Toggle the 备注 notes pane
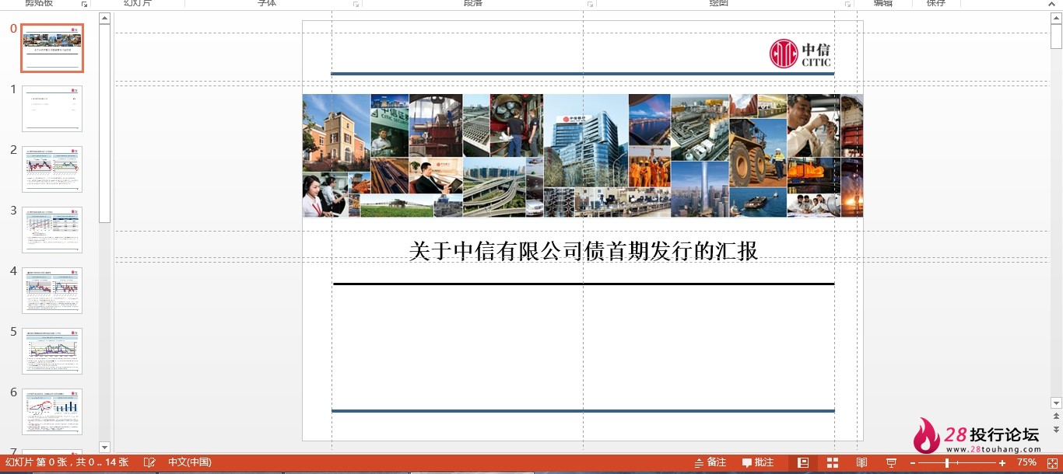This screenshot has width=1063, height=474. tap(710, 462)
